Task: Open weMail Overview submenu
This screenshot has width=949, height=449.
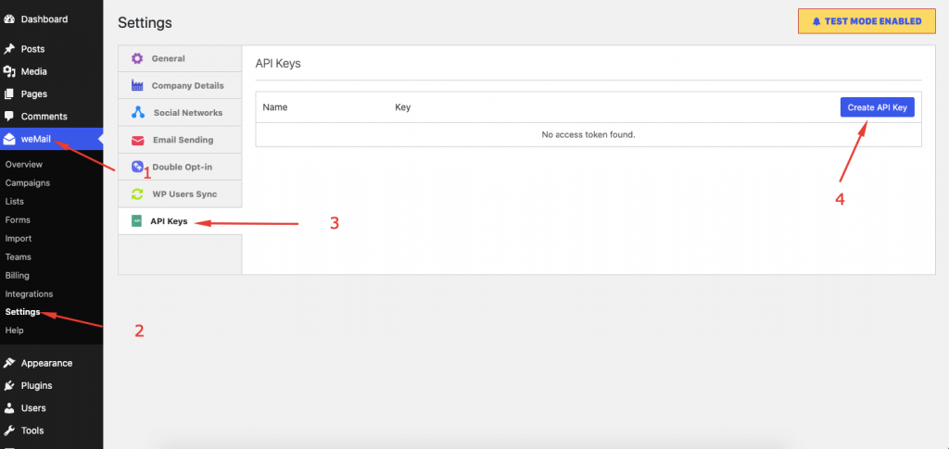Action: coord(23,165)
